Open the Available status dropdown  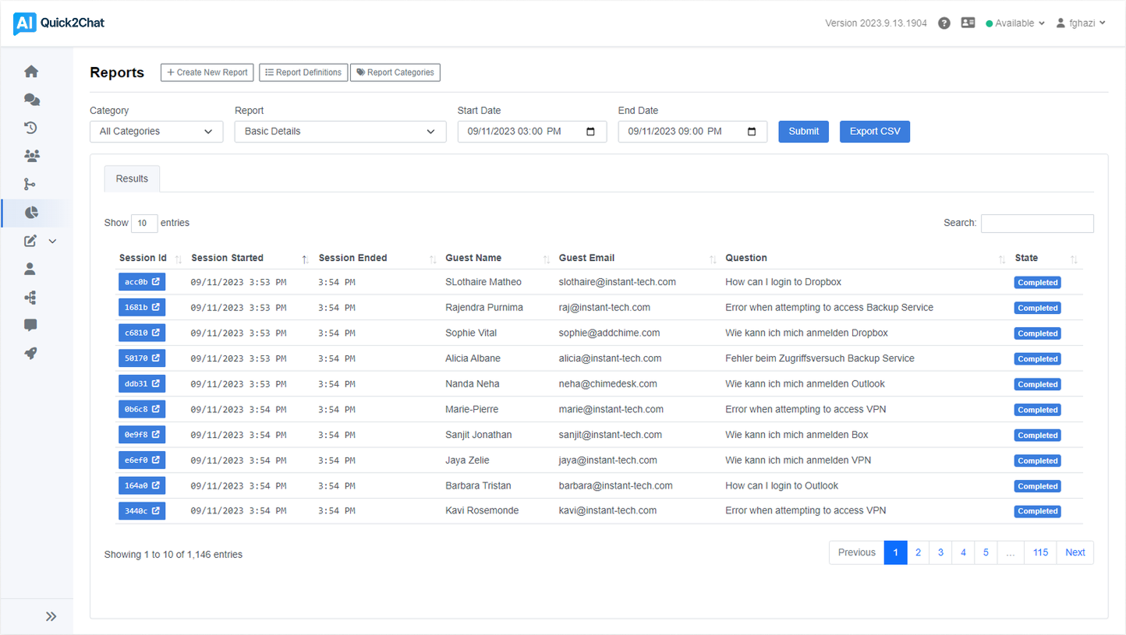pos(1014,23)
